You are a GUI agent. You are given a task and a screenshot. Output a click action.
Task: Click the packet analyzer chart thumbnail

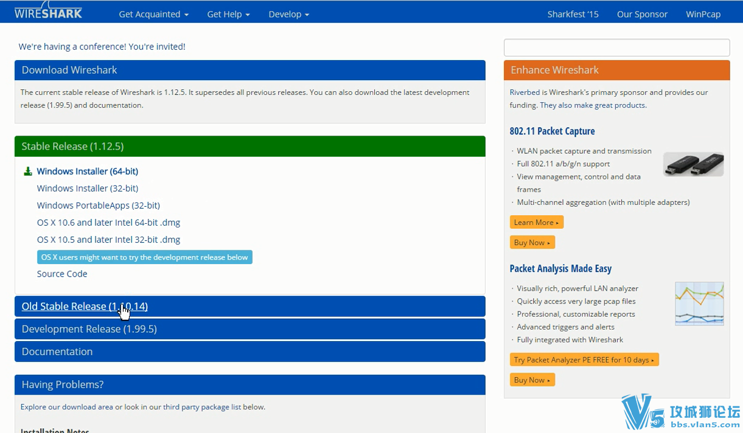point(699,303)
